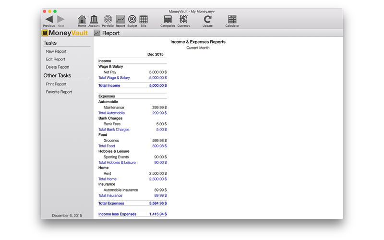Click the Wage & Salary category heading
The height and width of the screenshot is (240, 384).
click(111, 66)
